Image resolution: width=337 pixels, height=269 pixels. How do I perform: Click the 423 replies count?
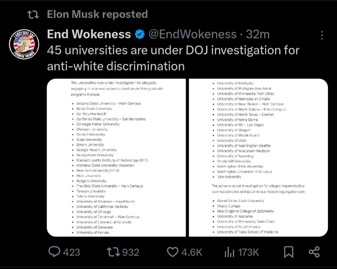[71, 252]
